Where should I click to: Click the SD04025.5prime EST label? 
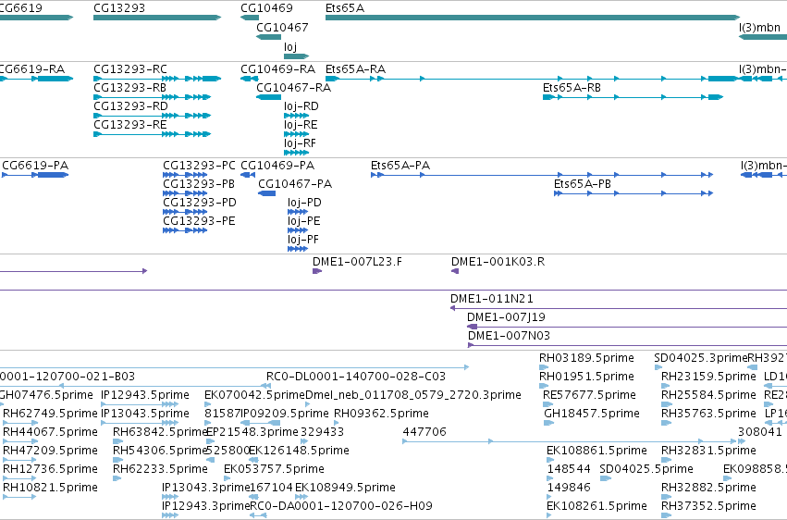pos(646,469)
